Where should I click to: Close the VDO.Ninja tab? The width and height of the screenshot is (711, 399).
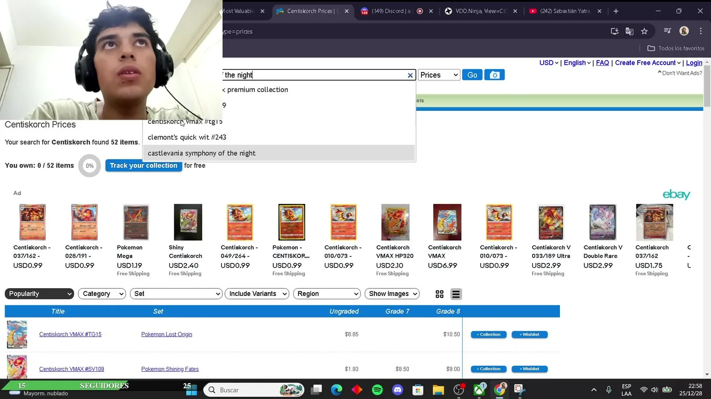[515, 11]
